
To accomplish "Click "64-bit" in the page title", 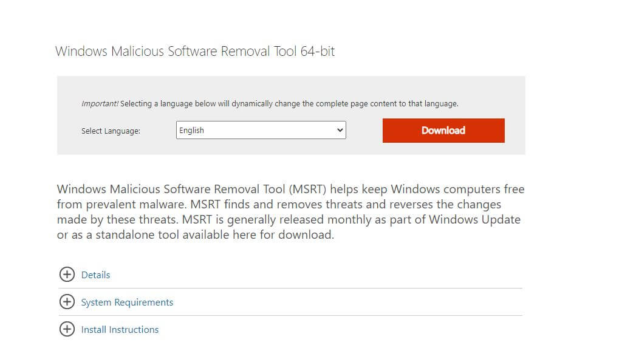I will tap(318, 52).
